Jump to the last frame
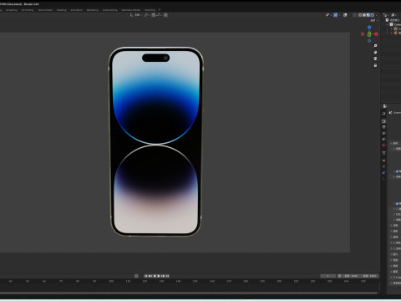 coord(167,276)
